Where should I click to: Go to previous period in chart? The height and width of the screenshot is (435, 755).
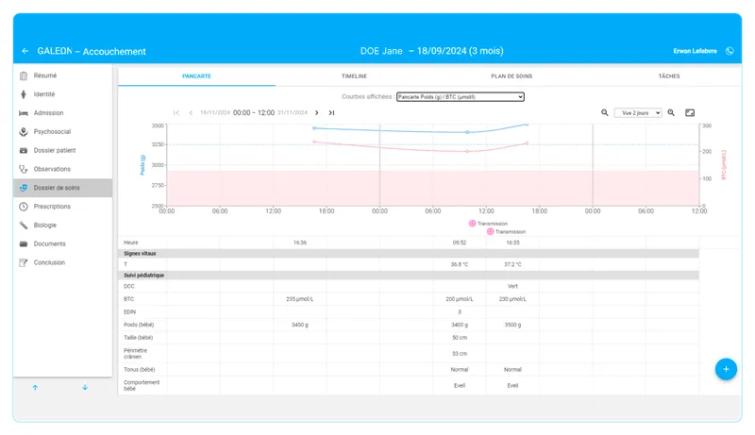(191, 112)
